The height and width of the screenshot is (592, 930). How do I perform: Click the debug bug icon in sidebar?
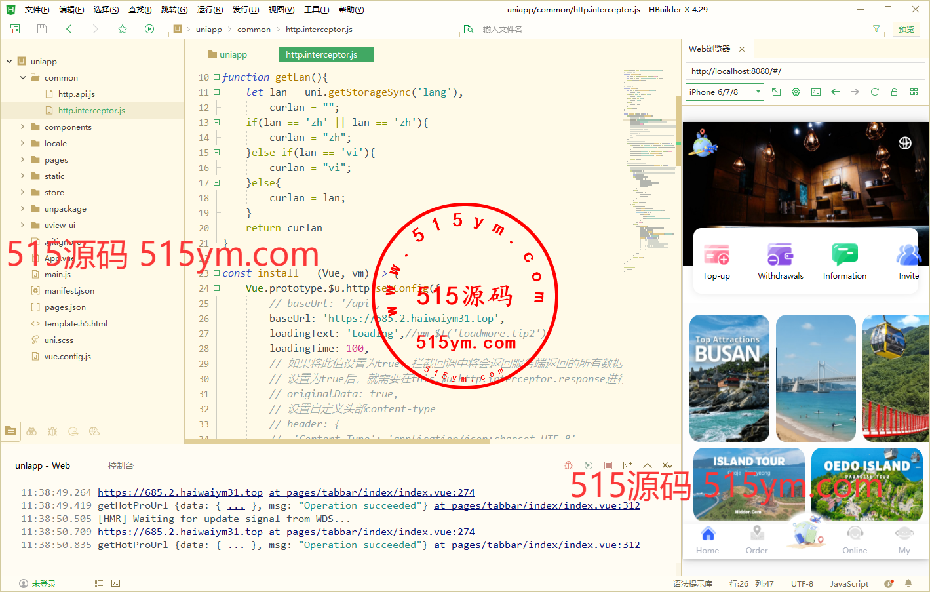pos(52,431)
